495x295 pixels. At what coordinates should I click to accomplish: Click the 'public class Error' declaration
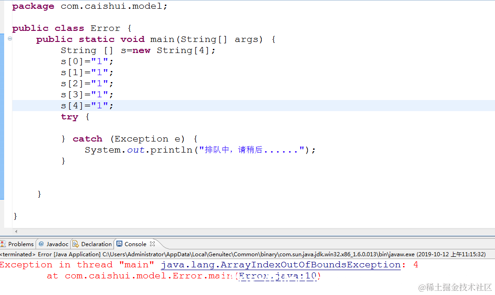pyautogui.click(x=72, y=29)
